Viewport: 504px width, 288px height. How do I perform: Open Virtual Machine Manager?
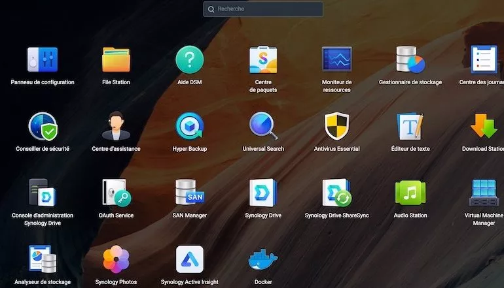coord(484,193)
